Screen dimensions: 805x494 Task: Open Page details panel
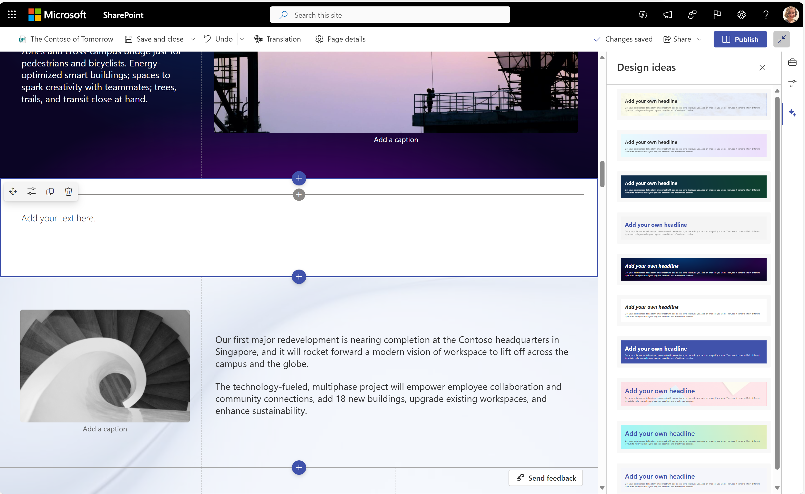tap(340, 39)
